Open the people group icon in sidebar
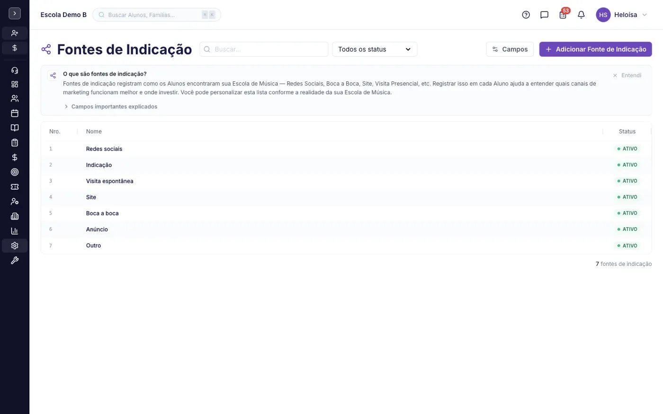 click(x=15, y=98)
